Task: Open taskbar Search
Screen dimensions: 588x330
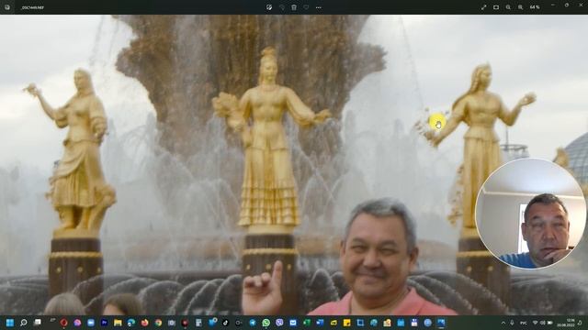Action: 24,323
